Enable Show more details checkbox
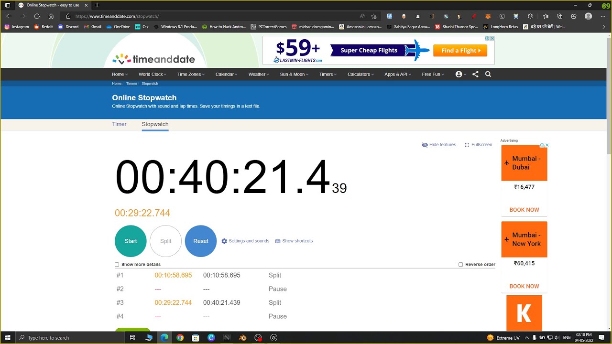Viewport: 612px width, 344px height. tap(117, 265)
